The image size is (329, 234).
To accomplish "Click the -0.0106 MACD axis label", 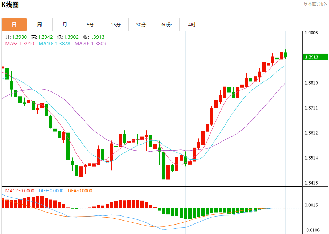I will point(312,230).
